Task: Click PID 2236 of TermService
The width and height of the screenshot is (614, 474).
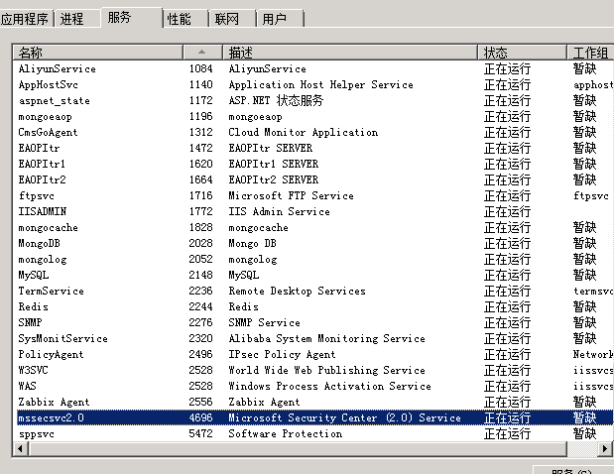Action: pos(201,291)
